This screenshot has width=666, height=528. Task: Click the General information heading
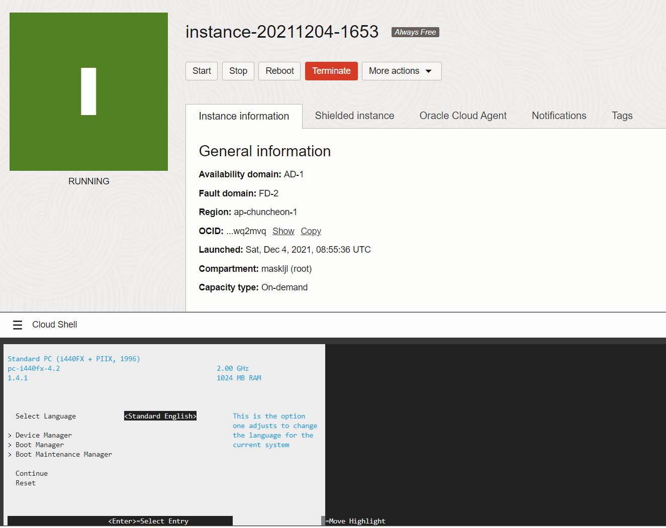click(265, 151)
